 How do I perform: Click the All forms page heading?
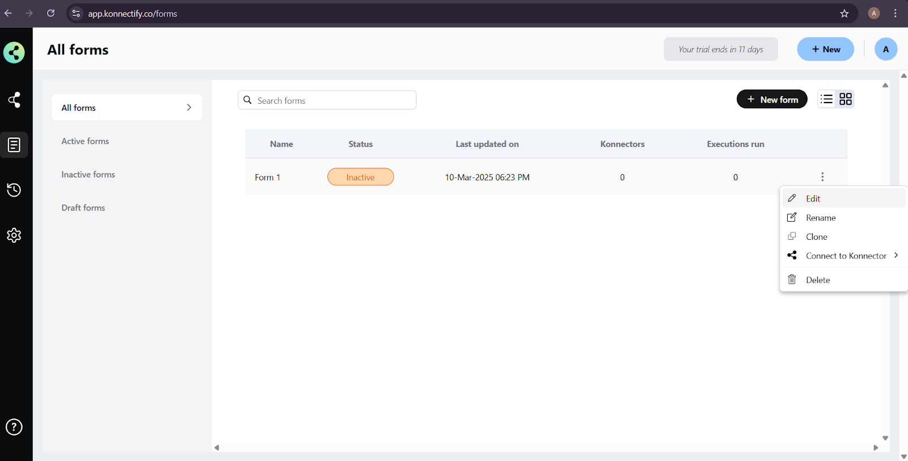(78, 50)
